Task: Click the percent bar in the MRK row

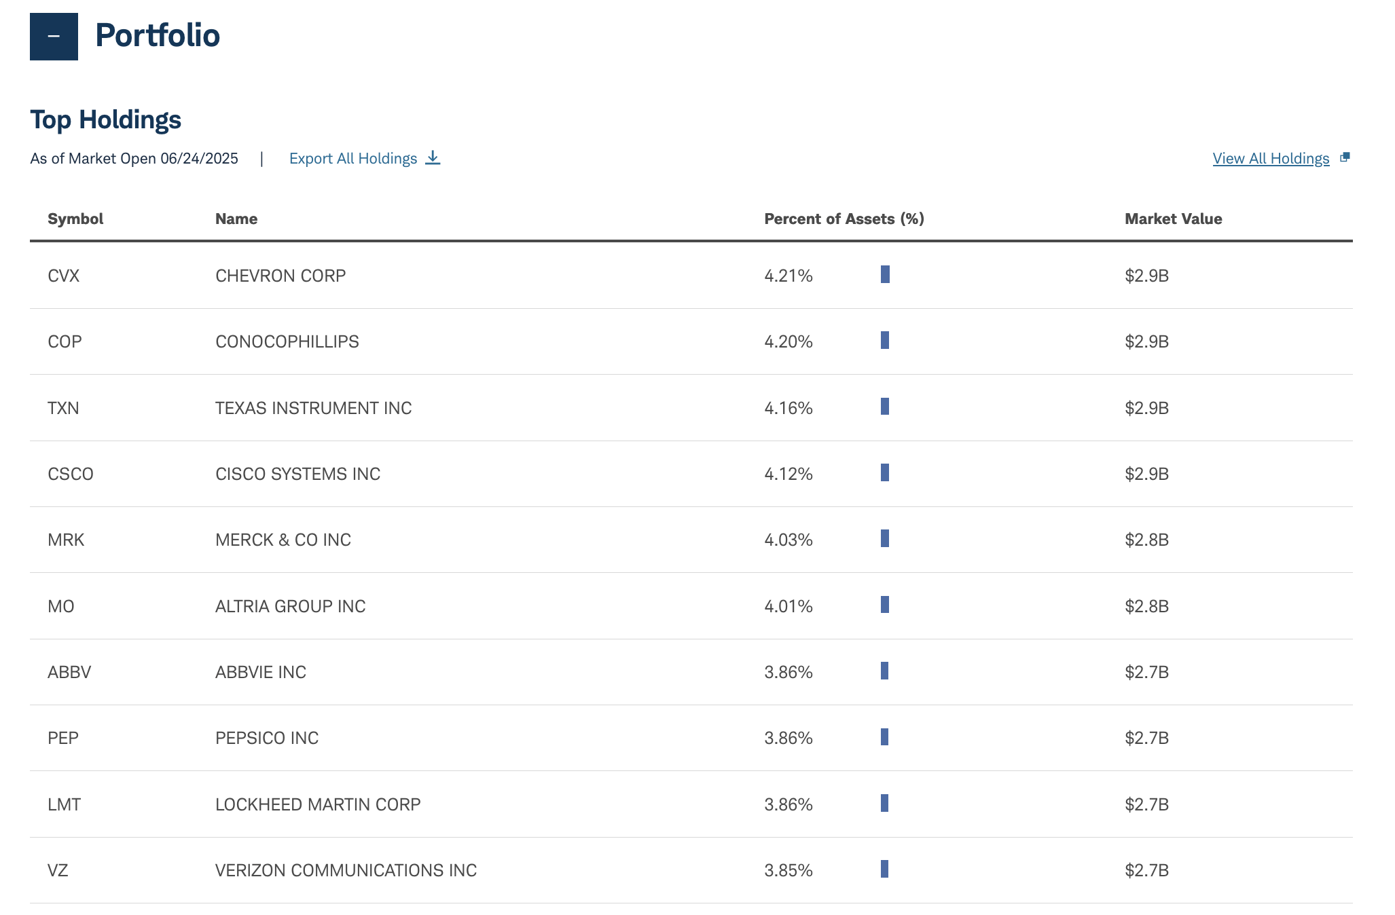Action: 885,538
